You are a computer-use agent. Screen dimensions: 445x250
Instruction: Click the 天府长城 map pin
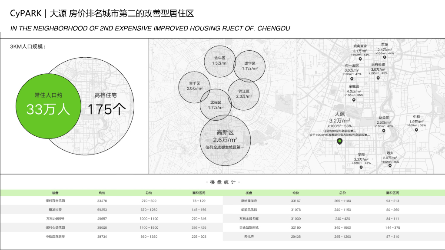(x=378, y=78)
